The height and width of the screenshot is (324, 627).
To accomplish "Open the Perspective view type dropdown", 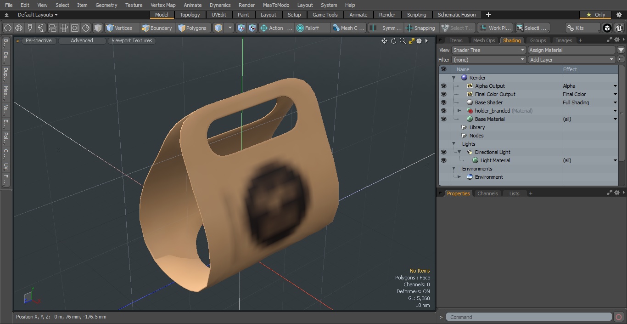I will click(x=39, y=41).
